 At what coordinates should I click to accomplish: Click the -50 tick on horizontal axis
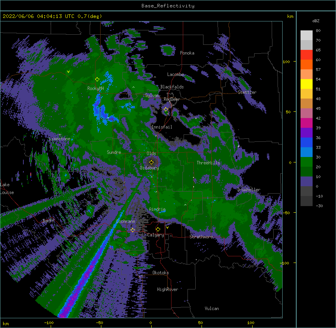[x=99, y=323]
